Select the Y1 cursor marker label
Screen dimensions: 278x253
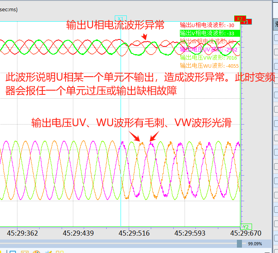tap(247, 22)
